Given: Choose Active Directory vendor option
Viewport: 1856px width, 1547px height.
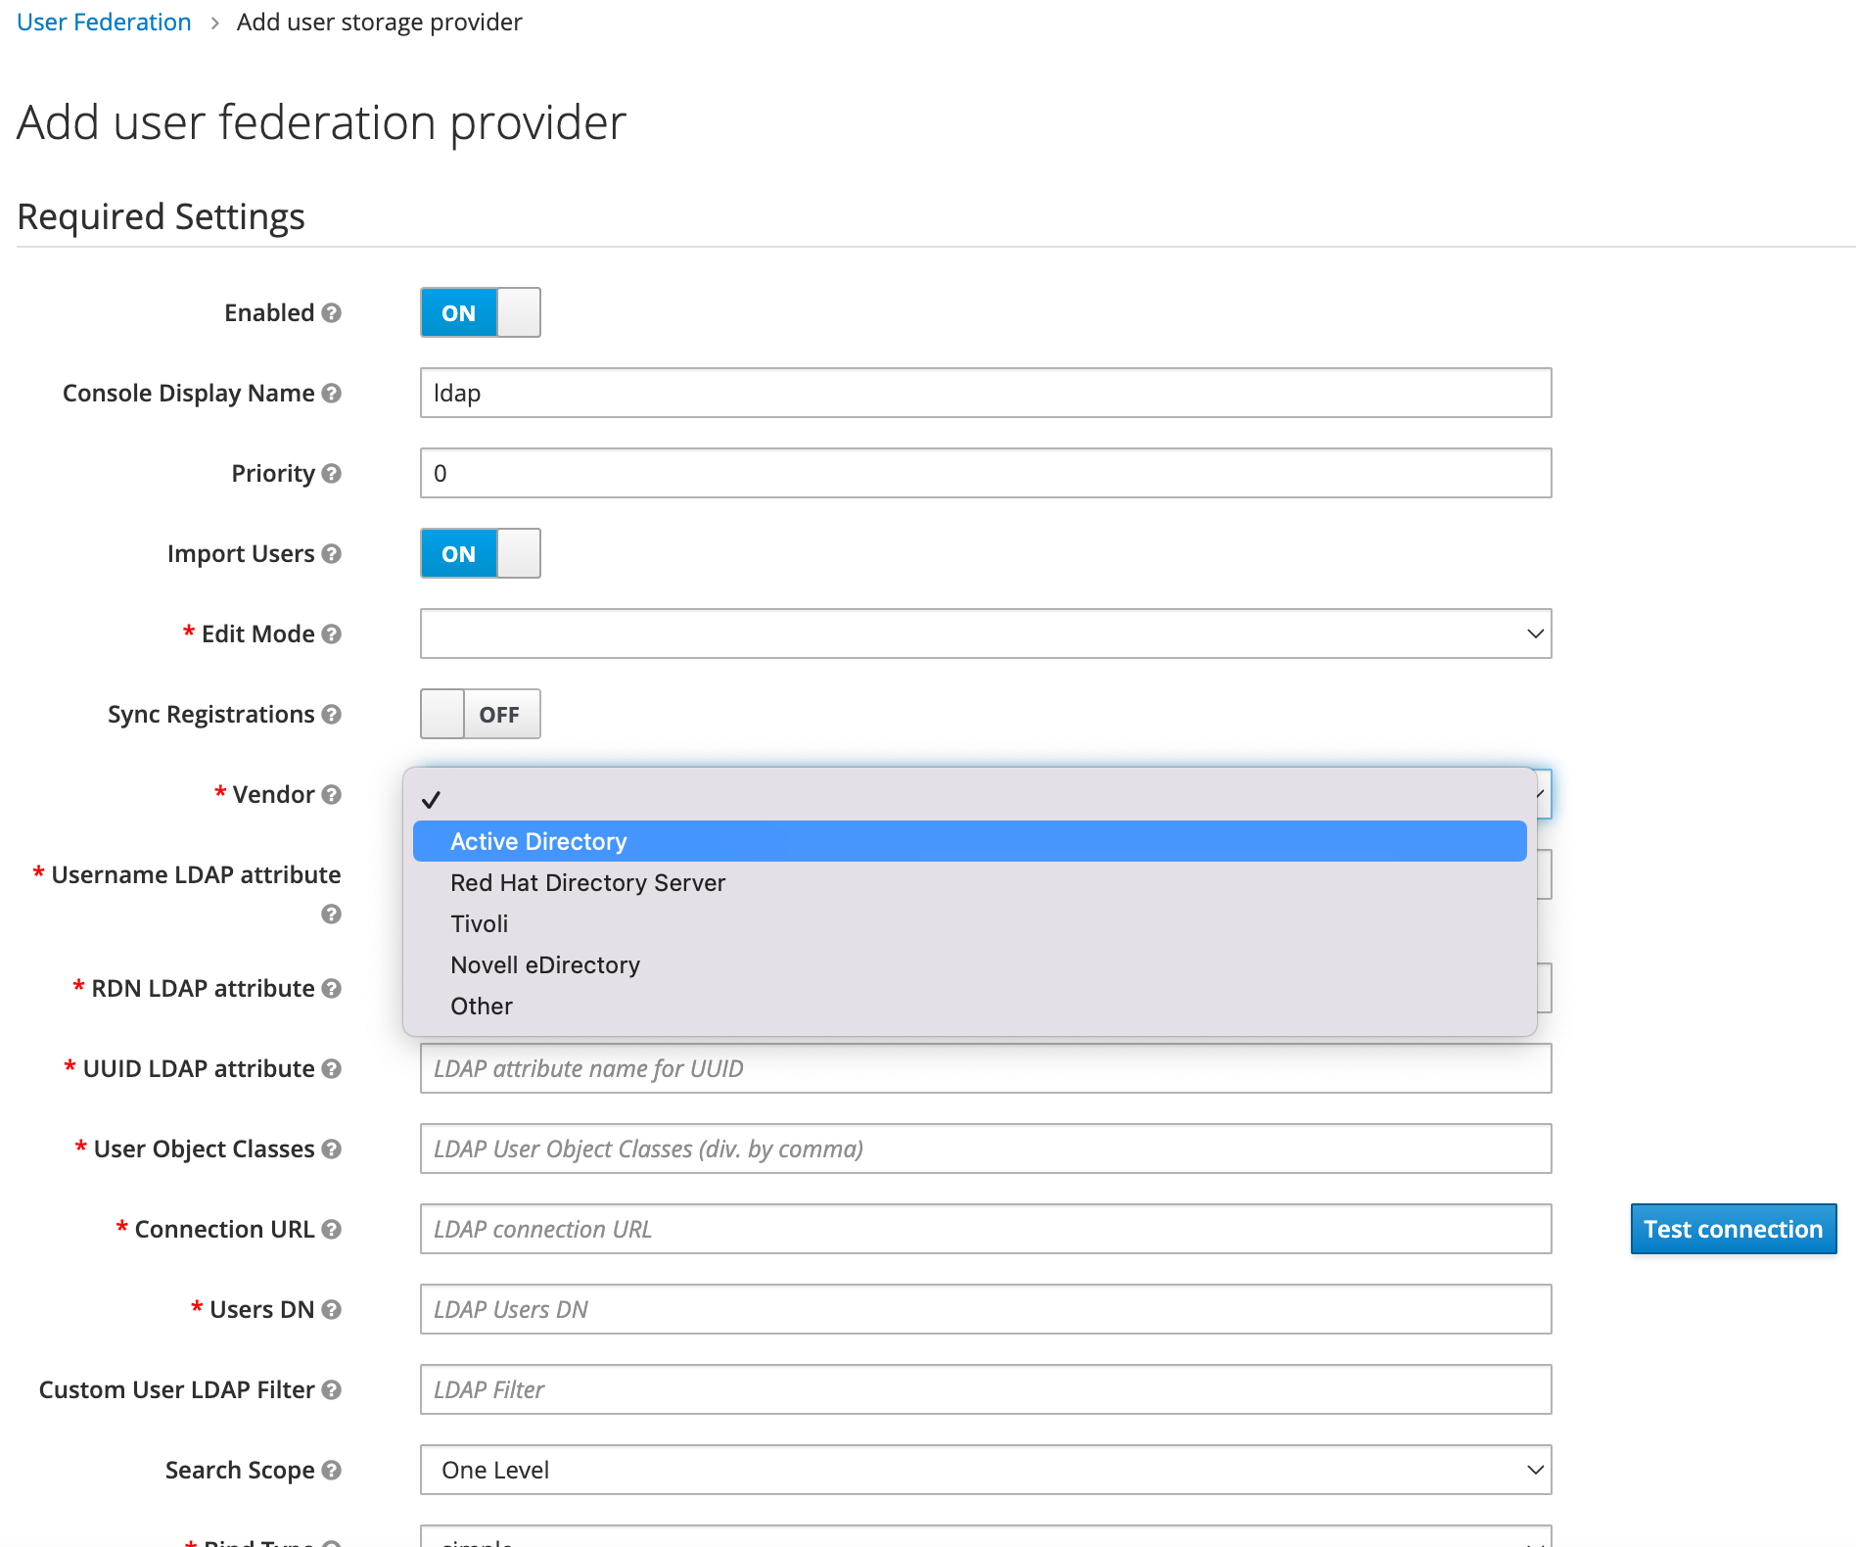Looking at the screenshot, I should tap(970, 841).
